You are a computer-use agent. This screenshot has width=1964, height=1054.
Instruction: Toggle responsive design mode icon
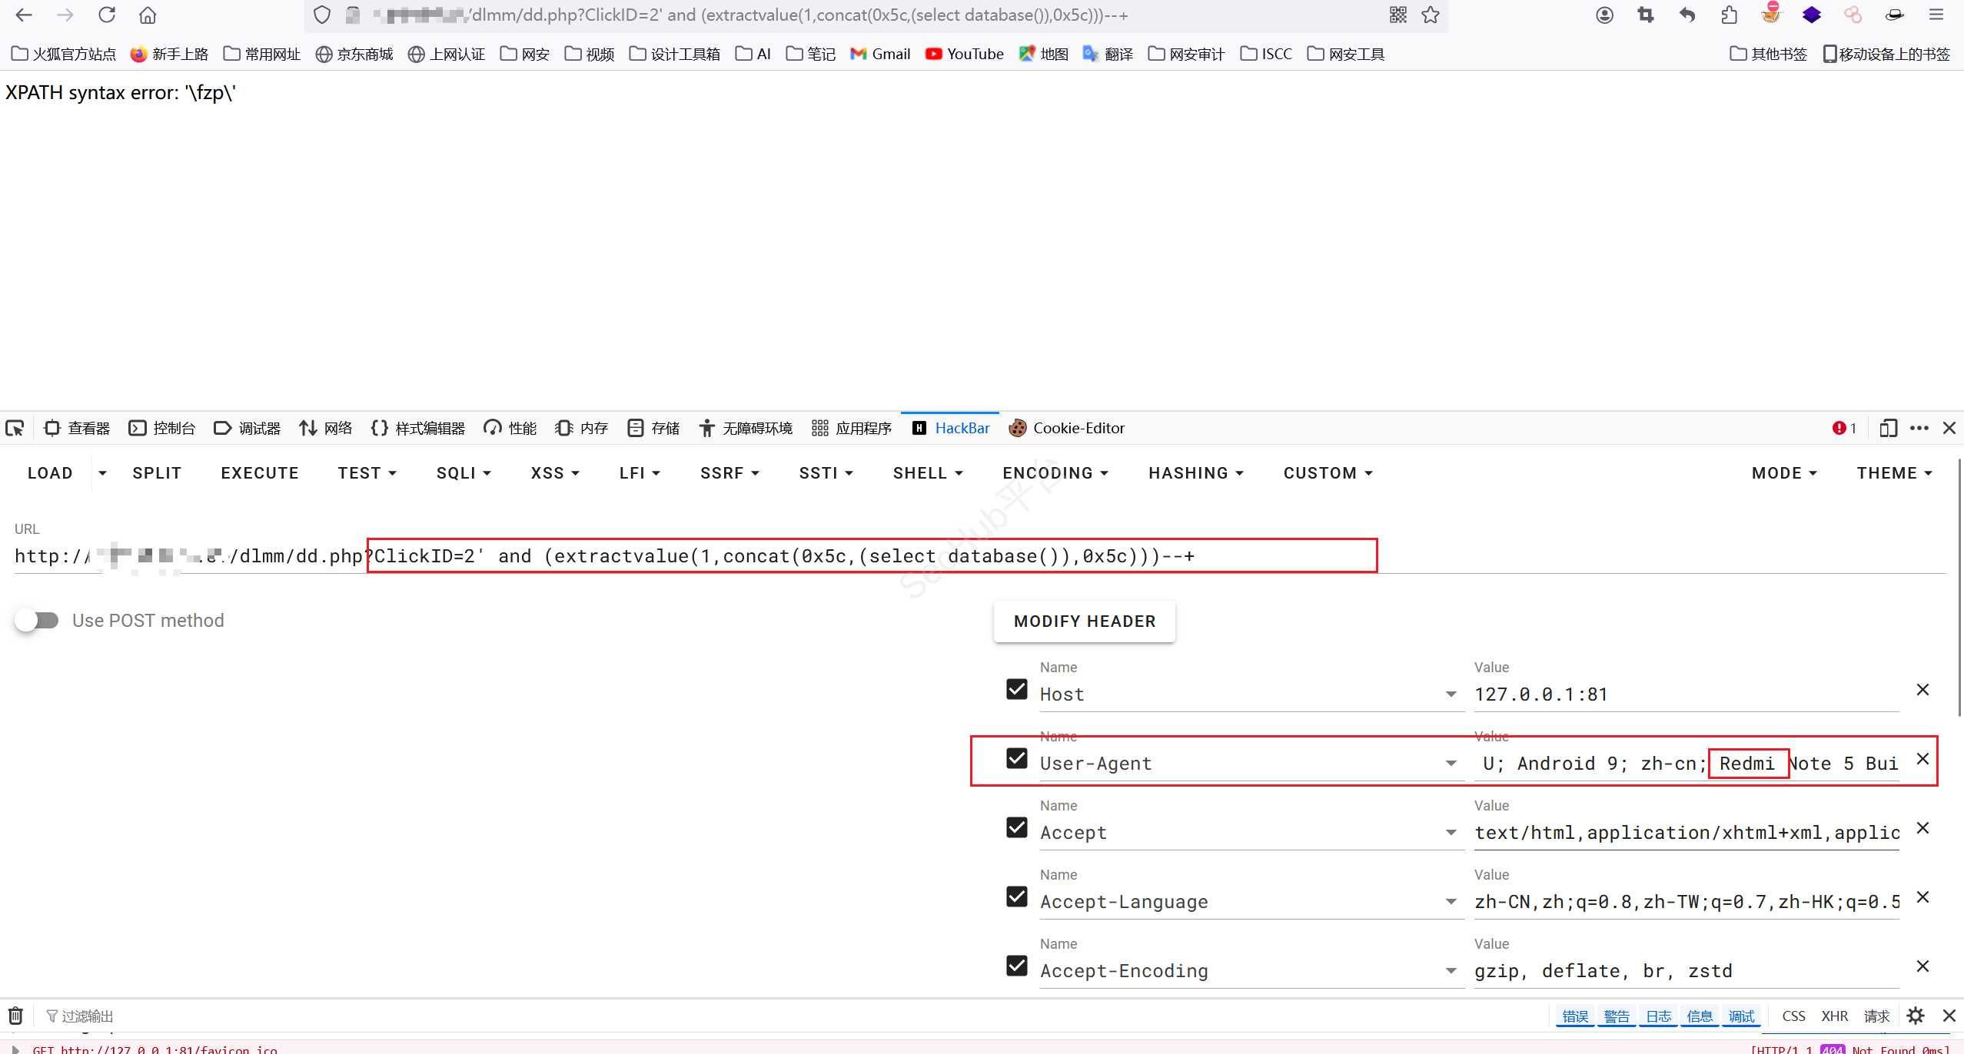click(x=1888, y=428)
